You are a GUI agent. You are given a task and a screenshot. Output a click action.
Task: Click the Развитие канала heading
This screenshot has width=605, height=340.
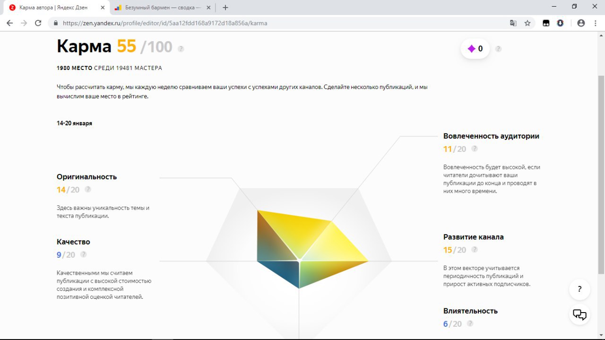(x=474, y=237)
